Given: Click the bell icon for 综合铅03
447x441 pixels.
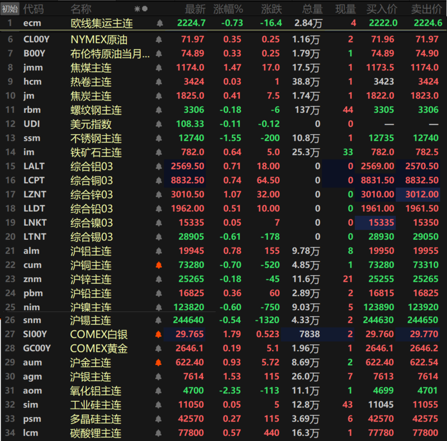Looking at the screenshot, I should 159,209.
